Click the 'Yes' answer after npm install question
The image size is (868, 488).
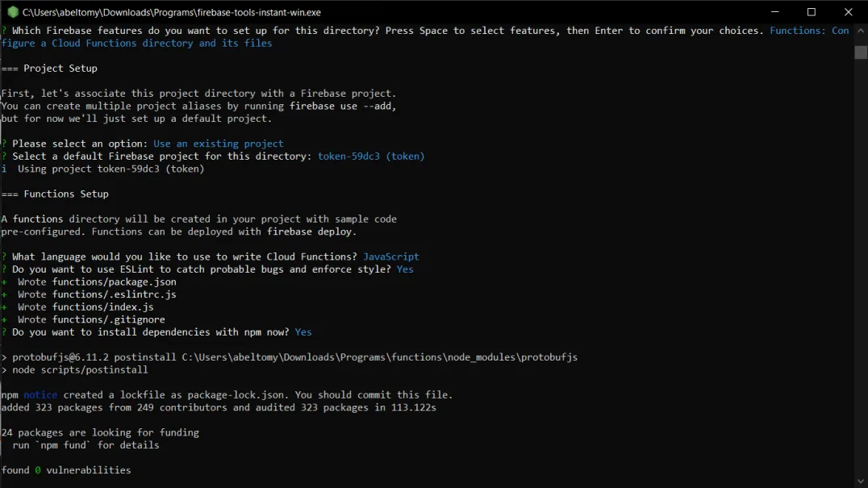click(x=303, y=332)
